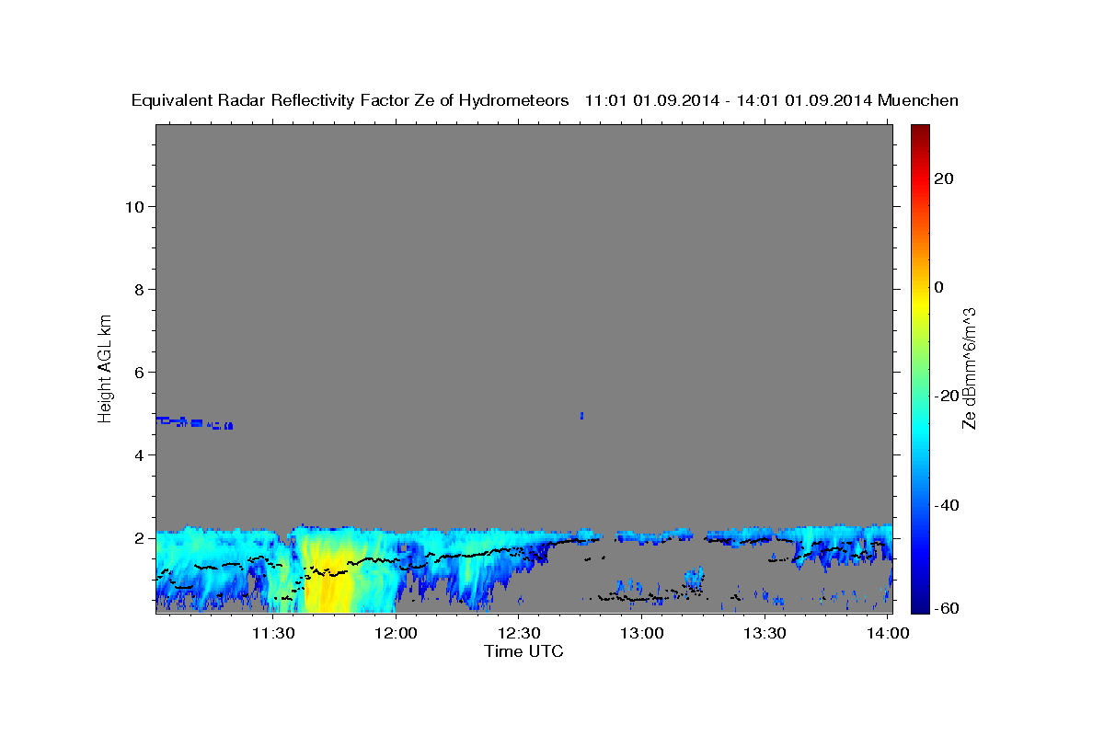Click the colorbar tick label -40
The width and height of the screenshot is (1104, 736).
[x=948, y=505]
